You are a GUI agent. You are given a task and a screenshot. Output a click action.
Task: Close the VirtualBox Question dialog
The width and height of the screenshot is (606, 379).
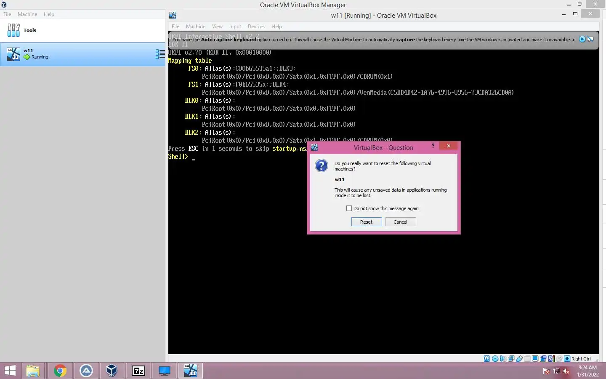click(x=449, y=146)
